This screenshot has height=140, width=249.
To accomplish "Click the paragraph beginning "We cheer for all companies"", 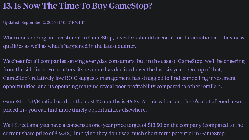I will click(x=124, y=74).
